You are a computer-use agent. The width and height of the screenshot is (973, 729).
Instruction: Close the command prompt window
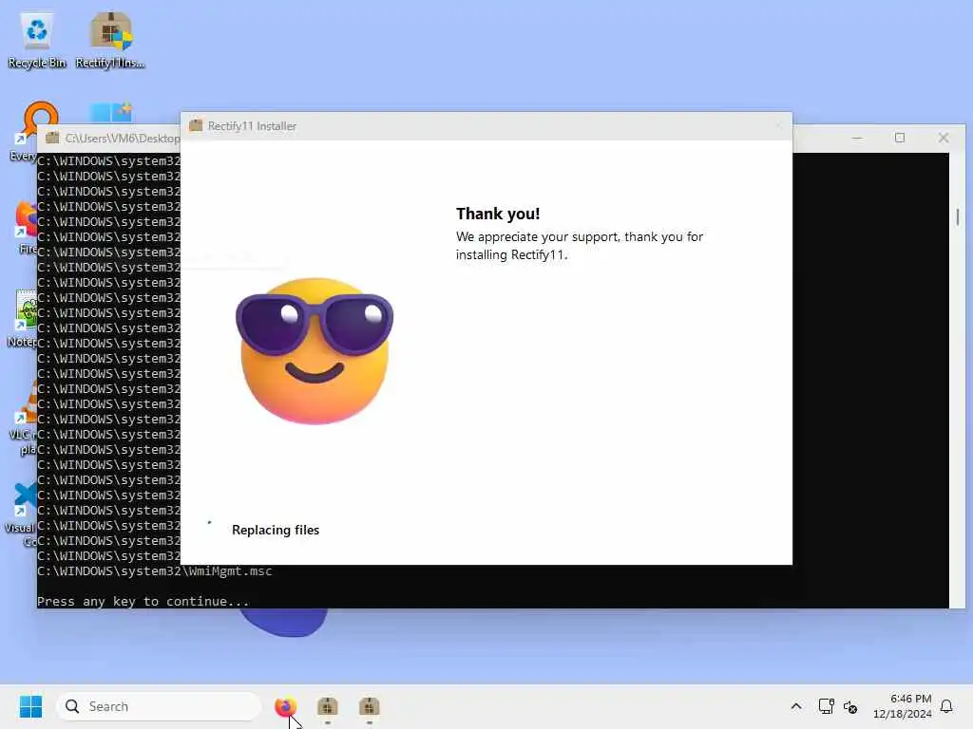944,138
